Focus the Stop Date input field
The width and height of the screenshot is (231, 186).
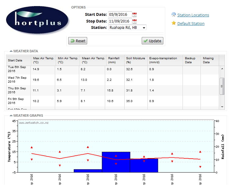point(120,21)
